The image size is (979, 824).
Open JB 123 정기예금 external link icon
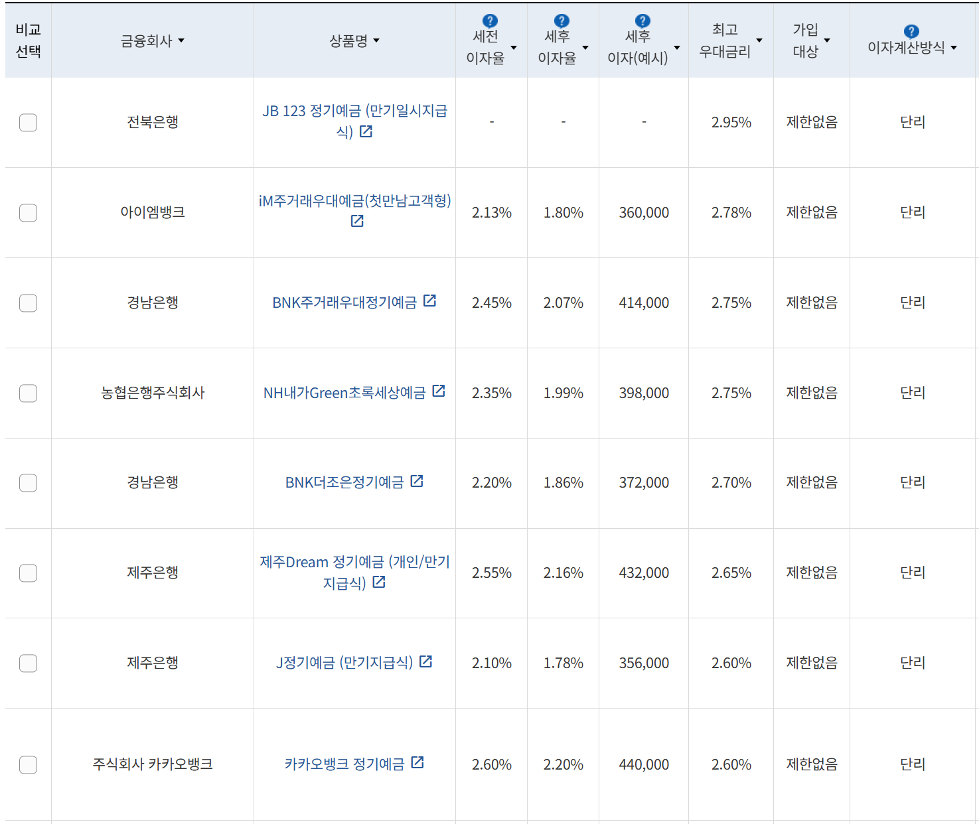click(366, 132)
